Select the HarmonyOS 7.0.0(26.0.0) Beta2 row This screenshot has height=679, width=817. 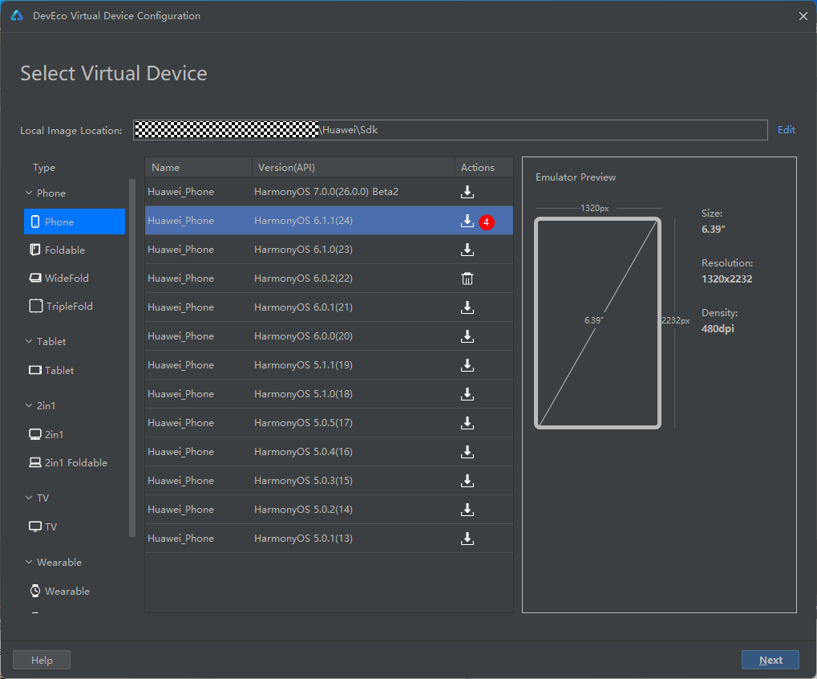point(329,192)
